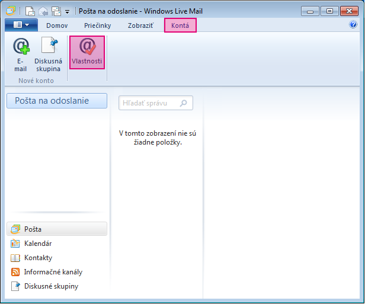This screenshot has width=365, height=304.
Task: Click the Pošta mail icon in sidebar
Action: pos(15,229)
